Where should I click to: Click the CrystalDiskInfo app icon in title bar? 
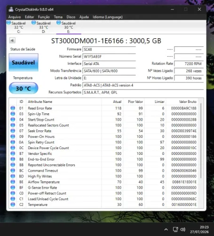pyautogui.click(x=11, y=9)
